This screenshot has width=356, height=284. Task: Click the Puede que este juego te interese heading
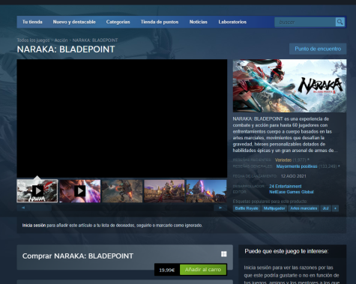(x=286, y=251)
